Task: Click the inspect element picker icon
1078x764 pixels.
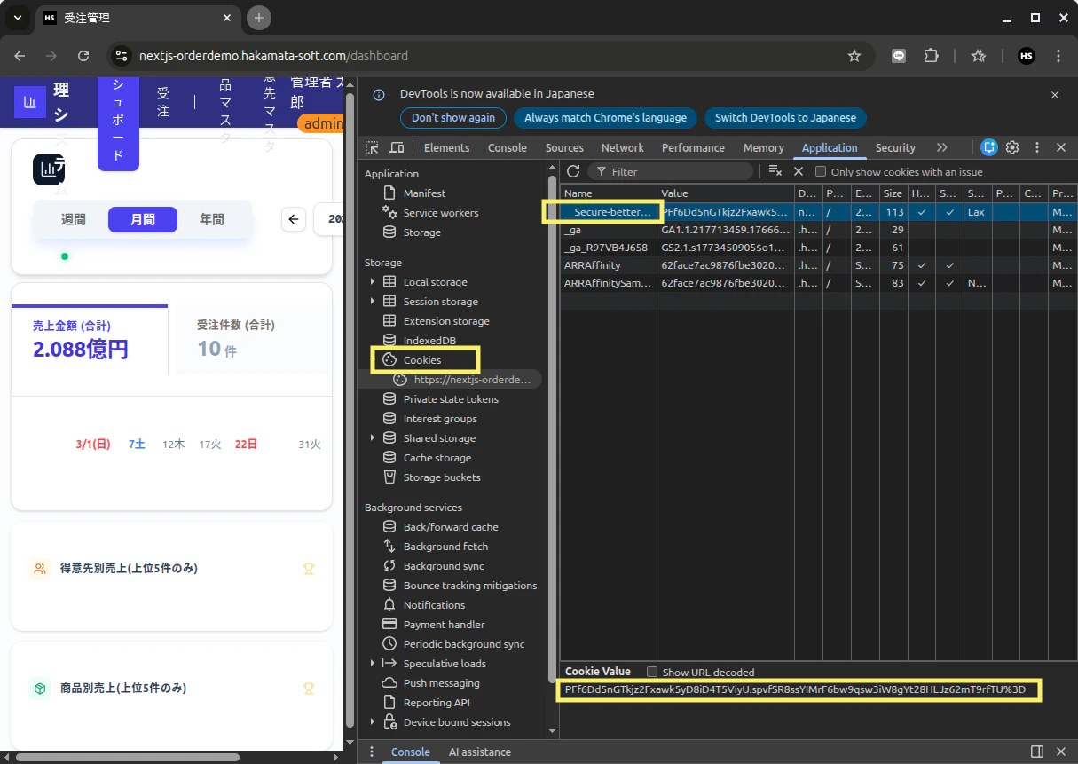Action: point(373,147)
